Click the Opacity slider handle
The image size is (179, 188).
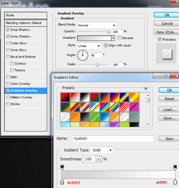[108, 32]
